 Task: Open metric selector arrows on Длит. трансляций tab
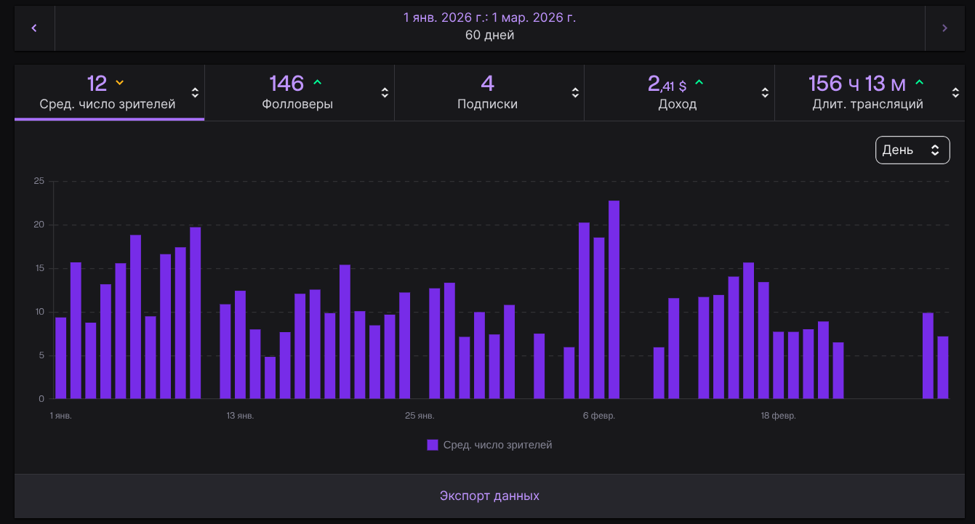coord(955,92)
